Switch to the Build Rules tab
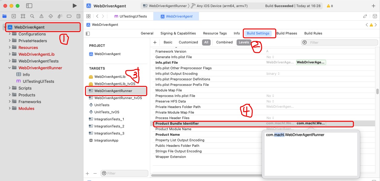Image resolution: width=380 pixels, height=181 pixels. click(313, 33)
